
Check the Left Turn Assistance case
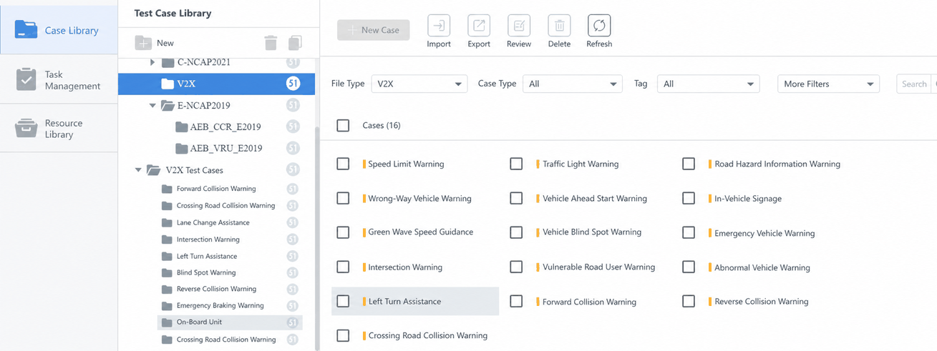coord(343,301)
